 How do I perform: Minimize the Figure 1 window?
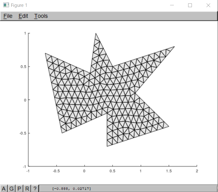coord(172,5)
